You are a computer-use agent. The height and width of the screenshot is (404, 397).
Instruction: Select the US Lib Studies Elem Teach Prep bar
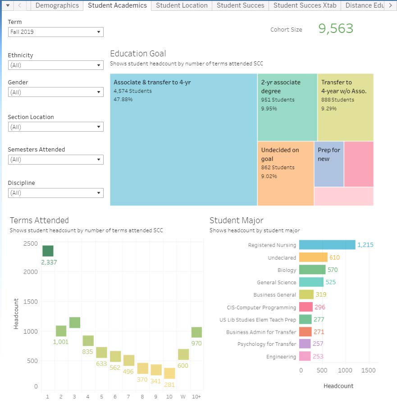pos(306,319)
